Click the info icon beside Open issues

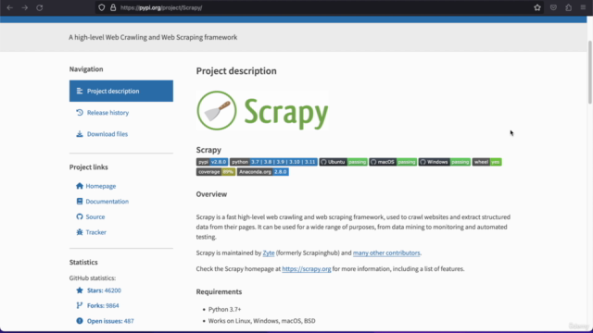(x=80, y=321)
